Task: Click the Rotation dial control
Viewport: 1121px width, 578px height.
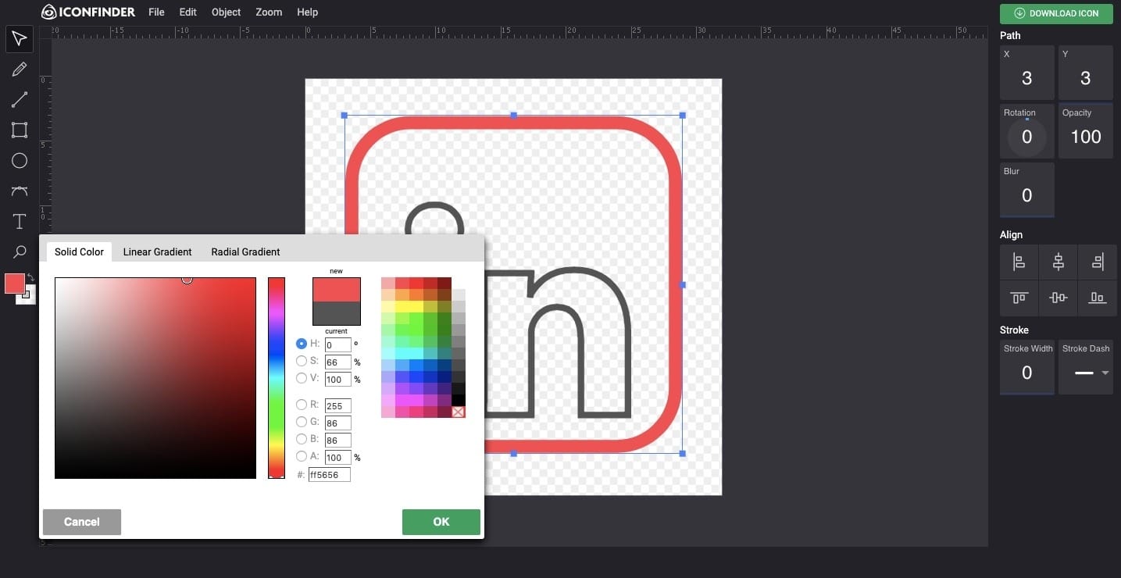Action: pos(1026,137)
